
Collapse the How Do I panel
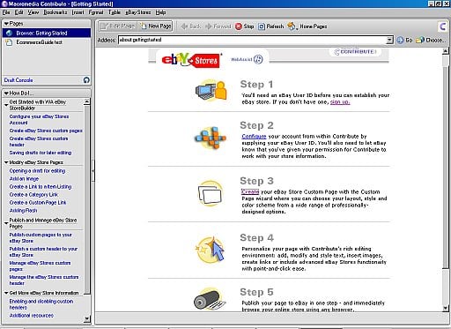(x=6, y=93)
